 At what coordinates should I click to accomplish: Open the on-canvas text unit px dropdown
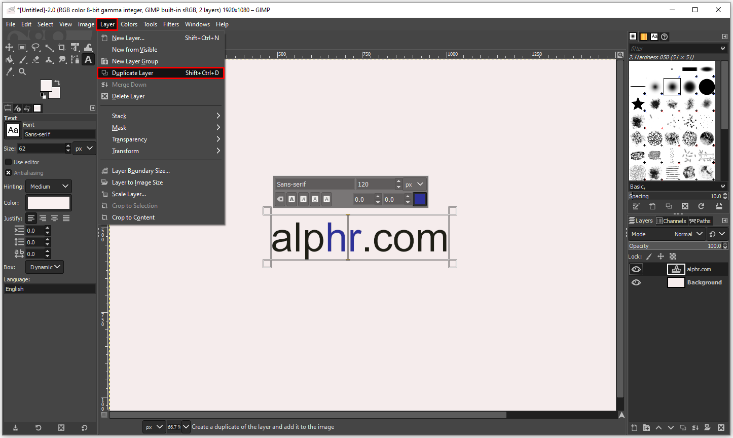(415, 185)
